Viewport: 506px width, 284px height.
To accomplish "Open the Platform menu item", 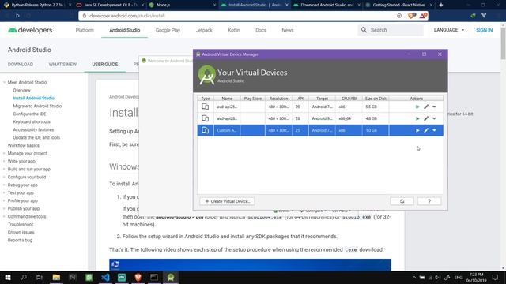I will (85, 30).
